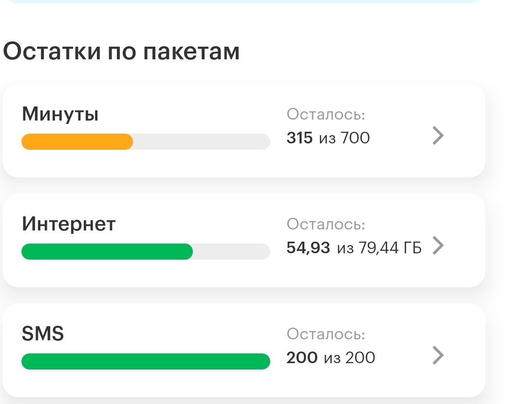
Task: Open the Интернет package card
Action: [x=244, y=240]
